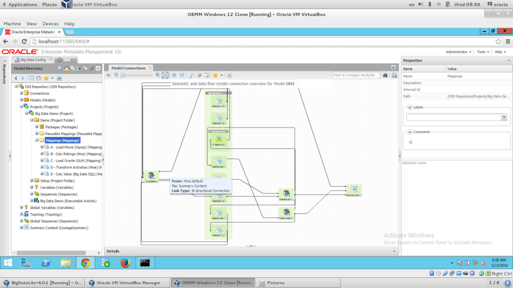
Task: Click the Model Directory horizontal scrollbar
Action: pos(52,252)
